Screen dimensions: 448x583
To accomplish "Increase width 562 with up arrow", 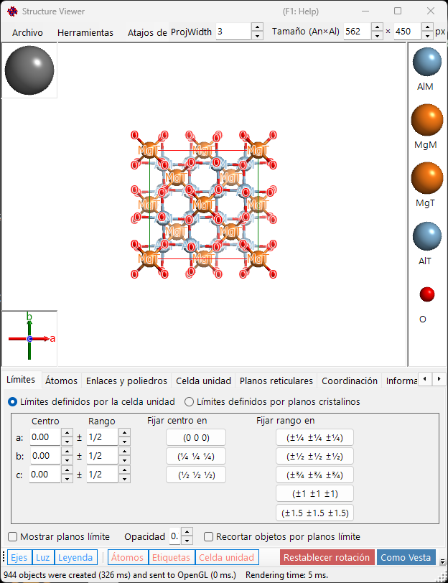I will (x=377, y=27).
